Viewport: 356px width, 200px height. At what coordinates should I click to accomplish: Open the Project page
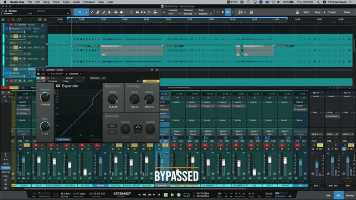(332, 12)
